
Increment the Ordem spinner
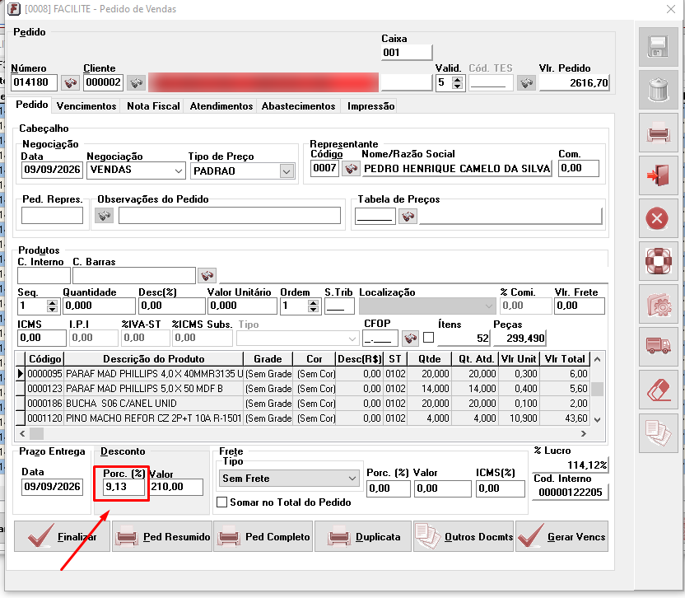coord(313,302)
